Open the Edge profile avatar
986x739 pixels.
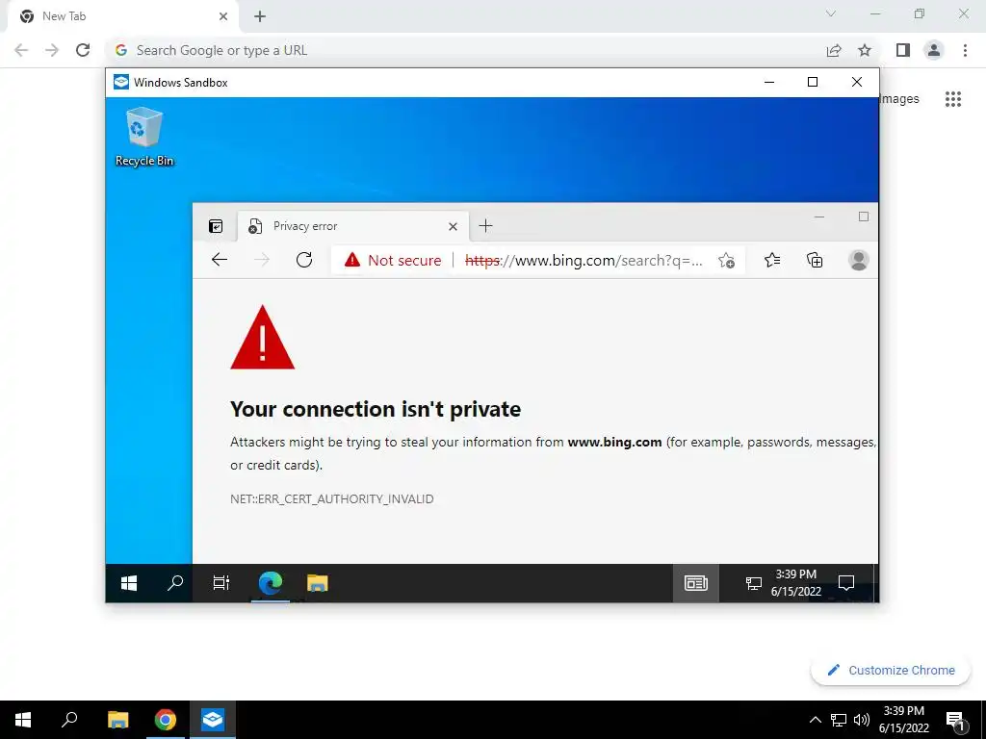pyautogui.click(x=858, y=260)
